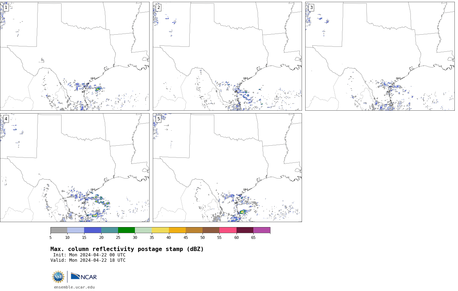Click the colorbar tick label 5
Screen dimensions: 458x291
(50, 237)
